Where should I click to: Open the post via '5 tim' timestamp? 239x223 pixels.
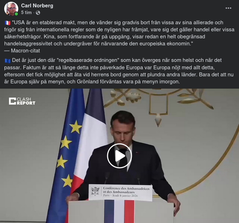coord(26,13)
